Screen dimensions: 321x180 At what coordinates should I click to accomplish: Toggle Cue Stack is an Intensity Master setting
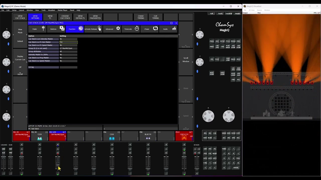click(68, 39)
